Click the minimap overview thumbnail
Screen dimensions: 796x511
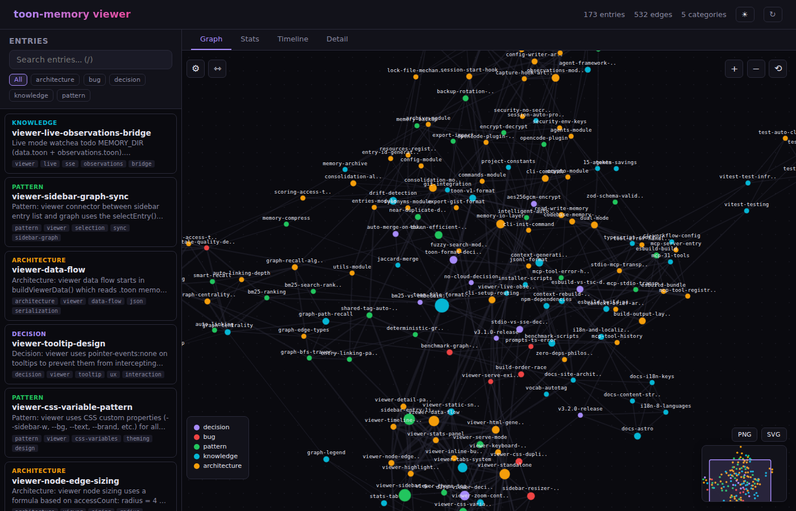tap(744, 474)
